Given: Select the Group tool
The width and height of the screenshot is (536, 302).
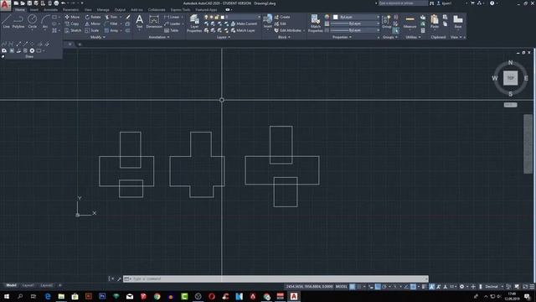Looking at the screenshot, I should click(x=386, y=21).
